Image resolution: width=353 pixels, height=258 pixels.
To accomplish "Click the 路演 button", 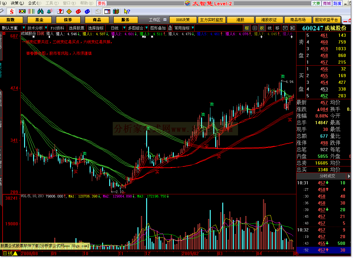I will click(337, 4).
